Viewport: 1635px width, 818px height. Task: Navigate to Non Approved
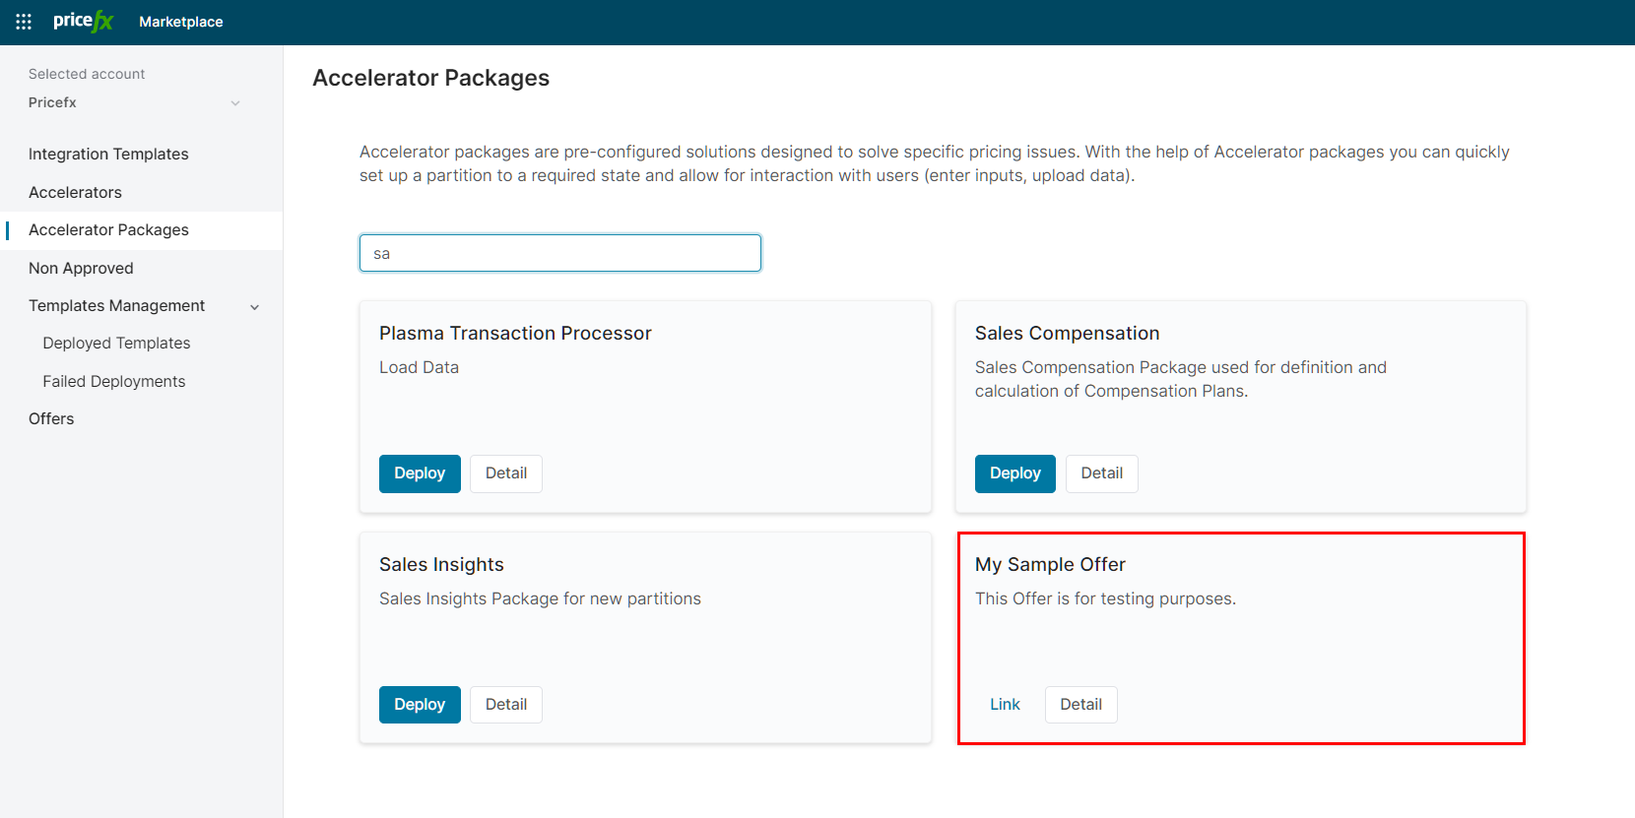point(81,268)
